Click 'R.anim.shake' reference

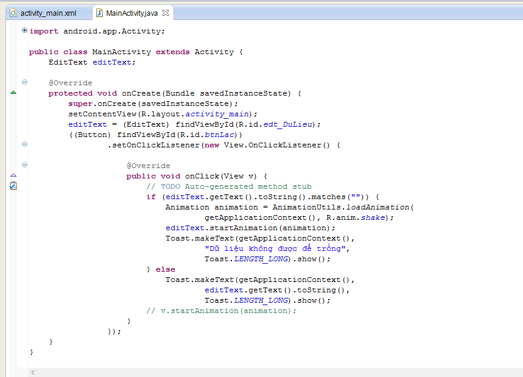point(356,217)
